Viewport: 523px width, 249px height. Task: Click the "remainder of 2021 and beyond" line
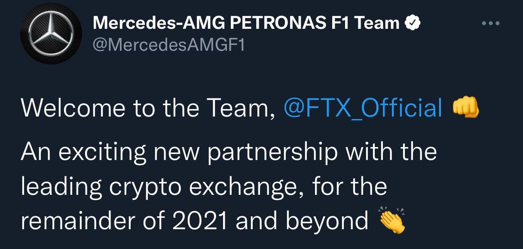(194, 221)
